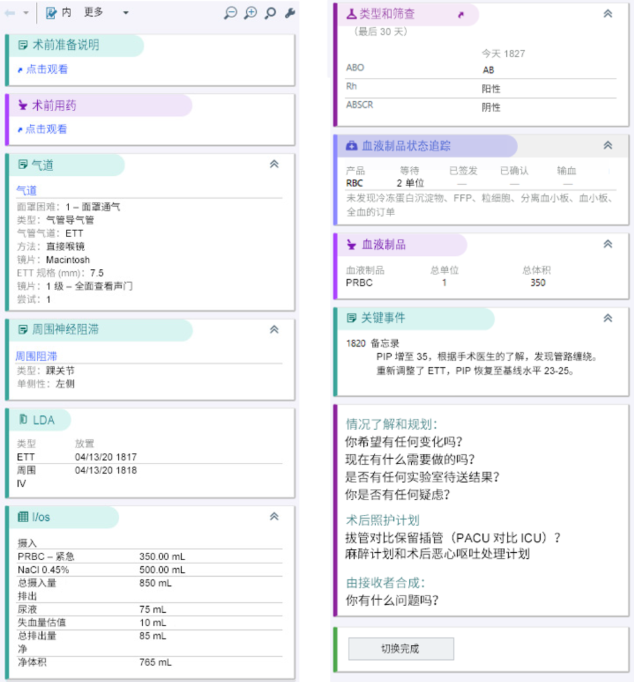Collapse the 气道 section
The height and width of the screenshot is (682, 634).
point(274,164)
